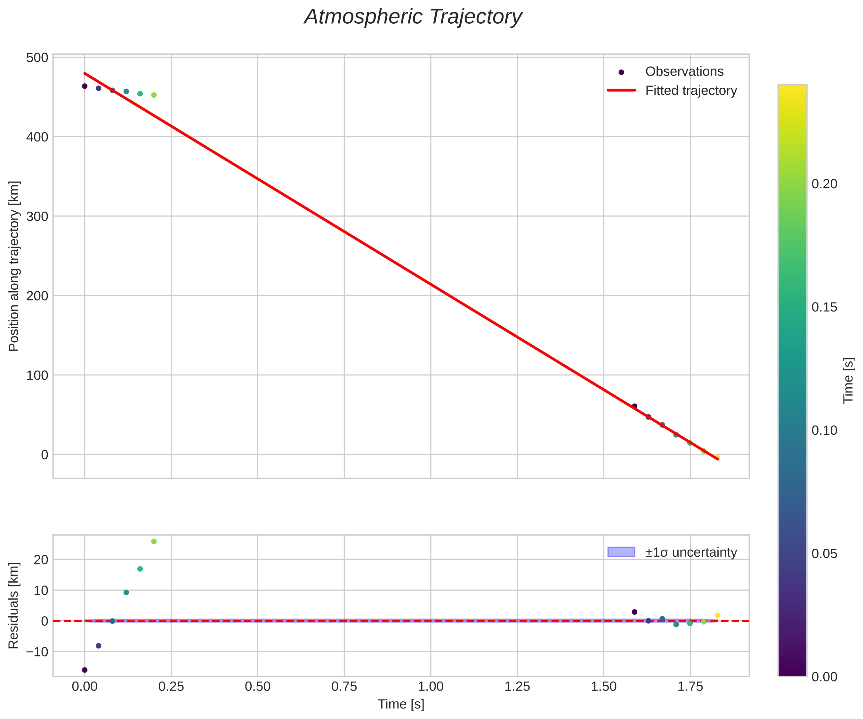Click the dark purple observation near 1.59 s
Screen dimensions: 863x719
pyautogui.click(x=634, y=406)
